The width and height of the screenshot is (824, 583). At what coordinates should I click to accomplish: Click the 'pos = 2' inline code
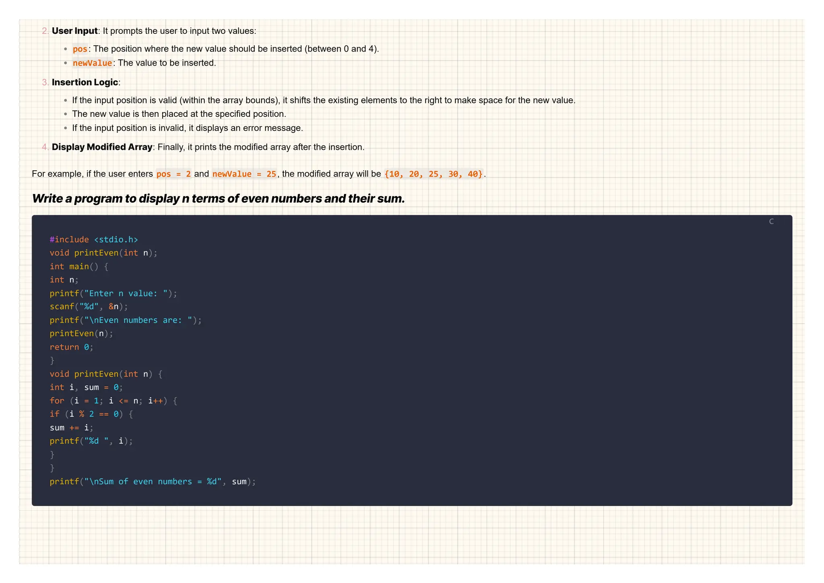173,174
